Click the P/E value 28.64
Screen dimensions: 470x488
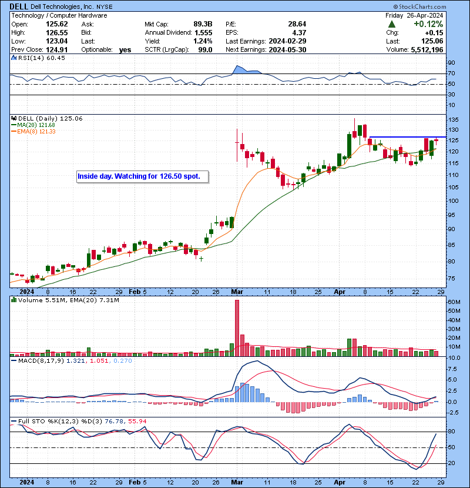point(297,24)
